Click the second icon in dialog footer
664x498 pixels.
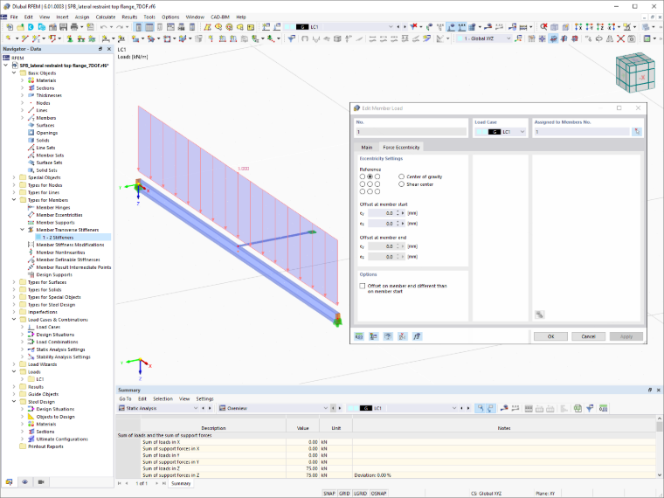(374, 336)
